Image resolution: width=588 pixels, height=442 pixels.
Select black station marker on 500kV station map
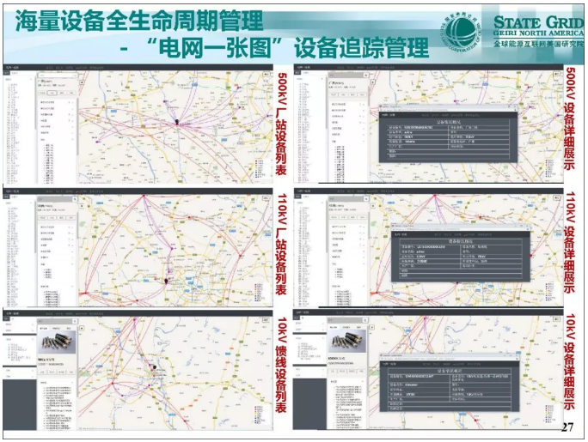click(177, 123)
